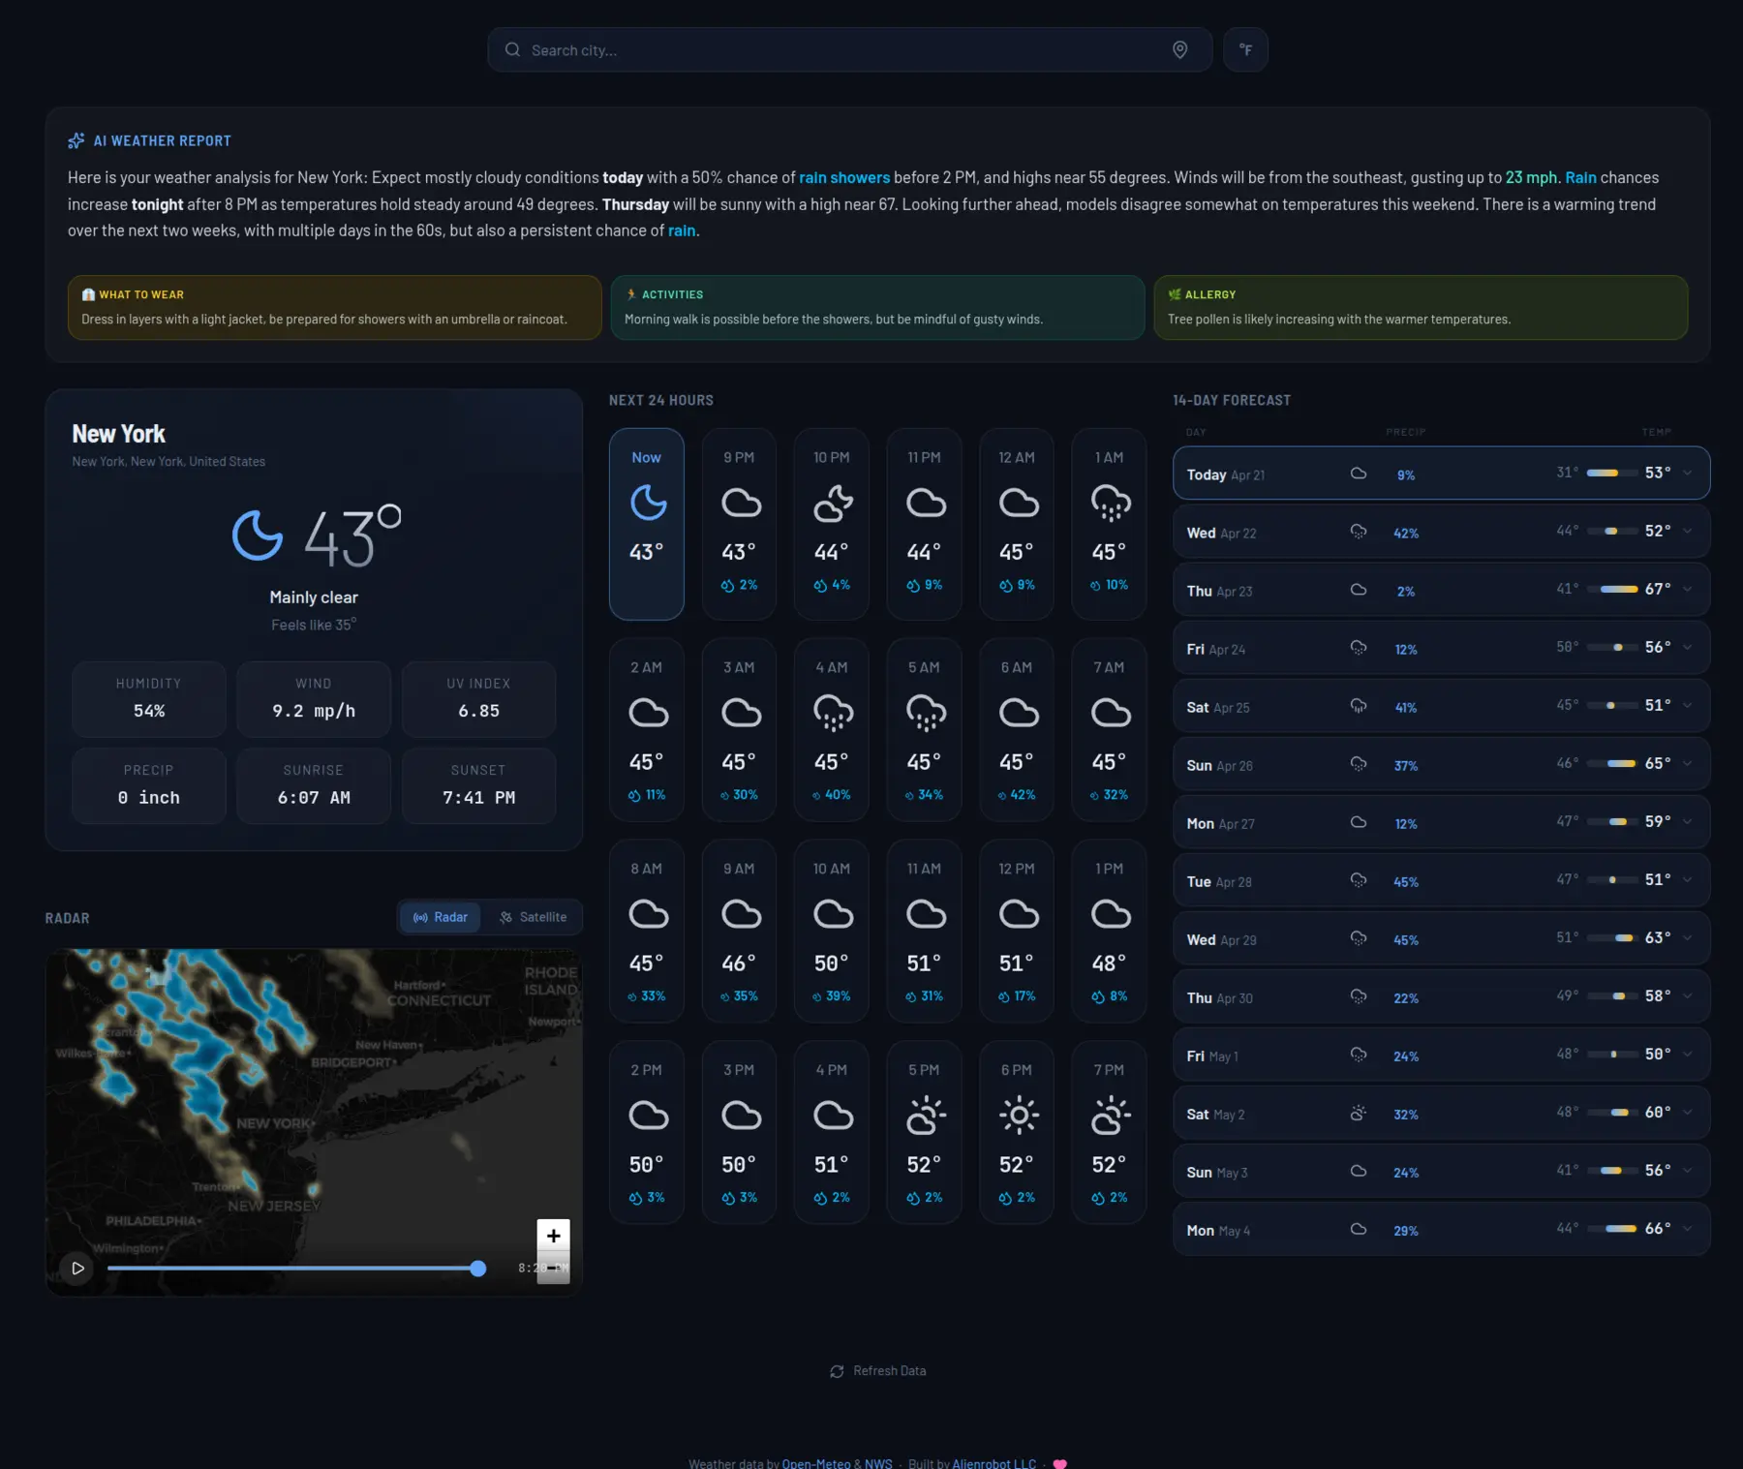Click the rain icon in Wed Apr 22 row
Image resolution: width=1743 pixels, height=1469 pixels.
tap(1359, 532)
